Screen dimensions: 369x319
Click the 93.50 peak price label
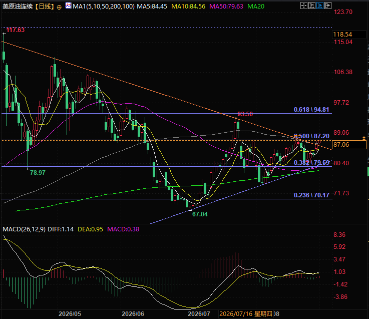pos(245,114)
